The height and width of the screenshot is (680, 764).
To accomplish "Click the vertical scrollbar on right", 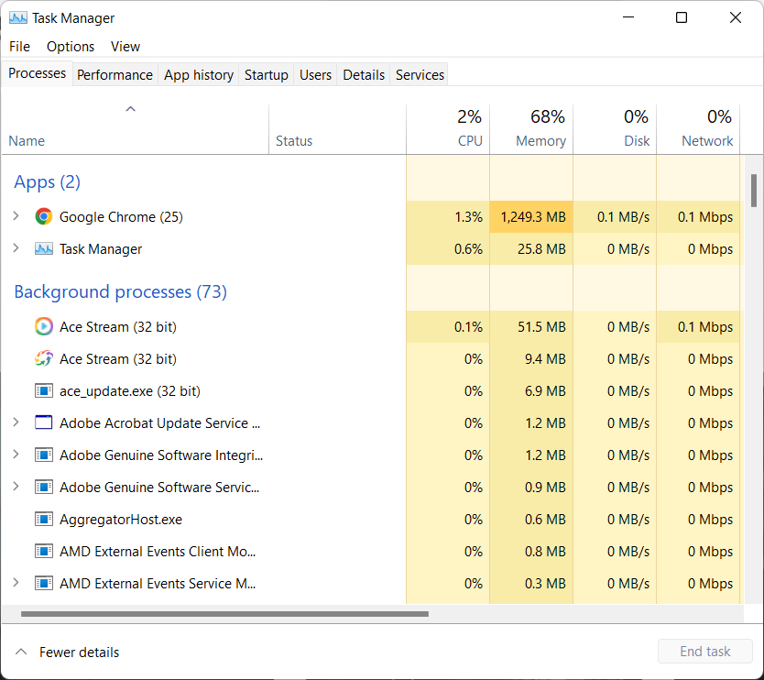I will pos(754,191).
